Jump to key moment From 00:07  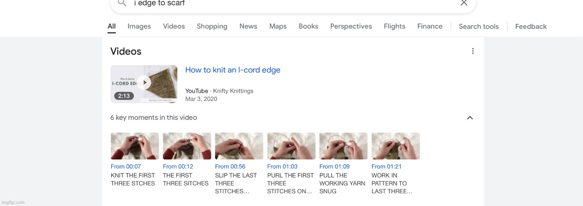tap(126, 166)
